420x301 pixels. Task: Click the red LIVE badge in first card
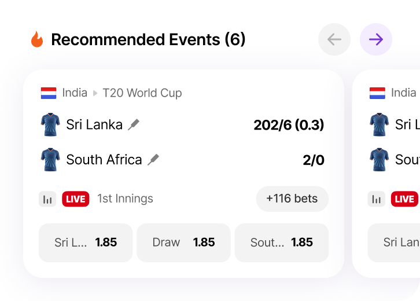click(76, 199)
